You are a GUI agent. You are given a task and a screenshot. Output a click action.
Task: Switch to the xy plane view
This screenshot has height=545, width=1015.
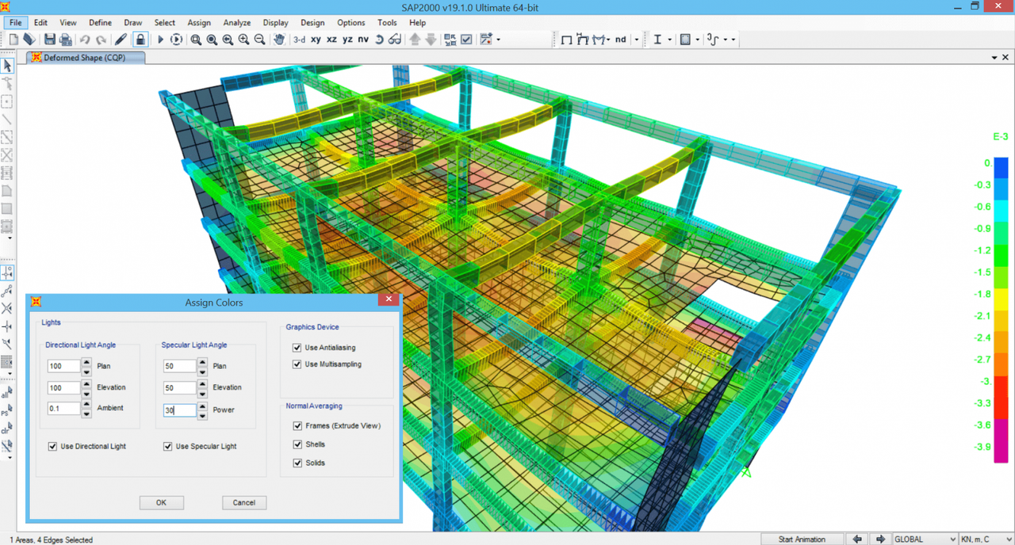point(316,40)
